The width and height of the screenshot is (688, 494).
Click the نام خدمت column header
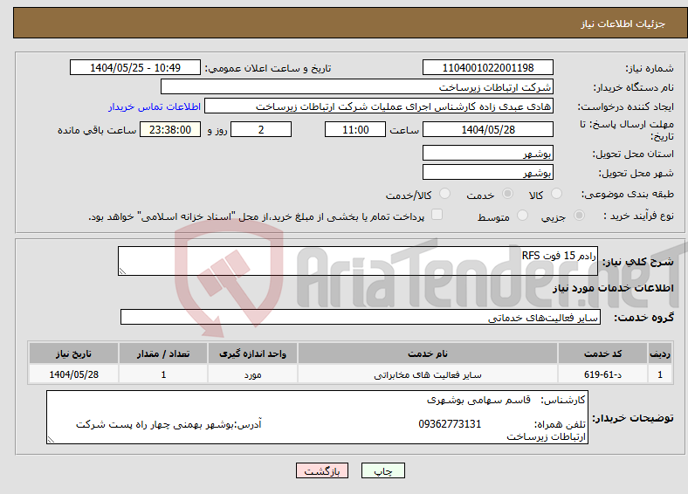click(427, 353)
